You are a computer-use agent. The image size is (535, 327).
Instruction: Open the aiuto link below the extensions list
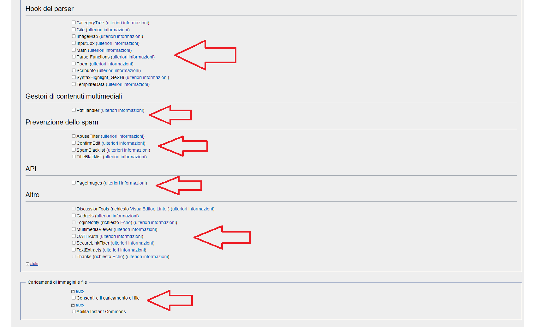coord(34,264)
